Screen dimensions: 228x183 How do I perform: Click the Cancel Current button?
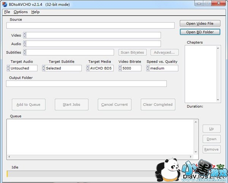click(x=114, y=104)
